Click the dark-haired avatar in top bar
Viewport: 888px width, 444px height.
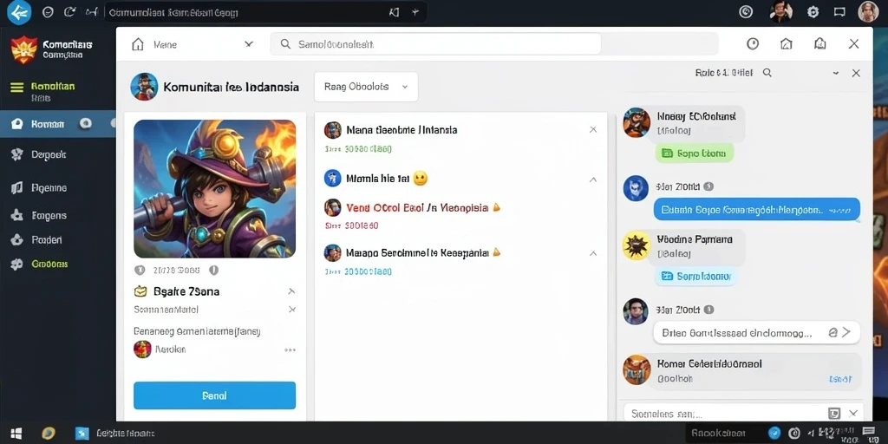point(781,11)
